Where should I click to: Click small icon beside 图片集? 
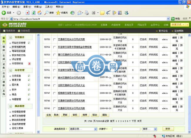point(29,85)
